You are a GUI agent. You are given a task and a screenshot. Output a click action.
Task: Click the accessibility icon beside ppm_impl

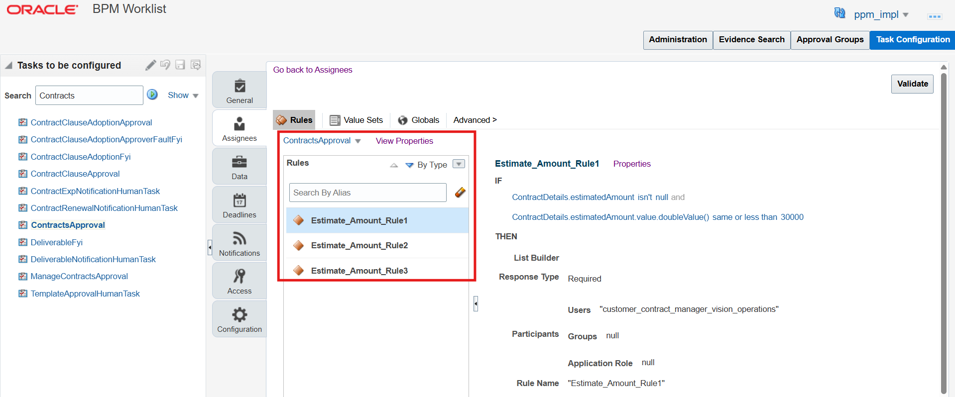coord(840,13)
